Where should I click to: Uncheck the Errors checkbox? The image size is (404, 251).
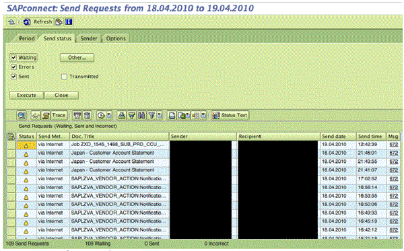[x=13, y=67]
